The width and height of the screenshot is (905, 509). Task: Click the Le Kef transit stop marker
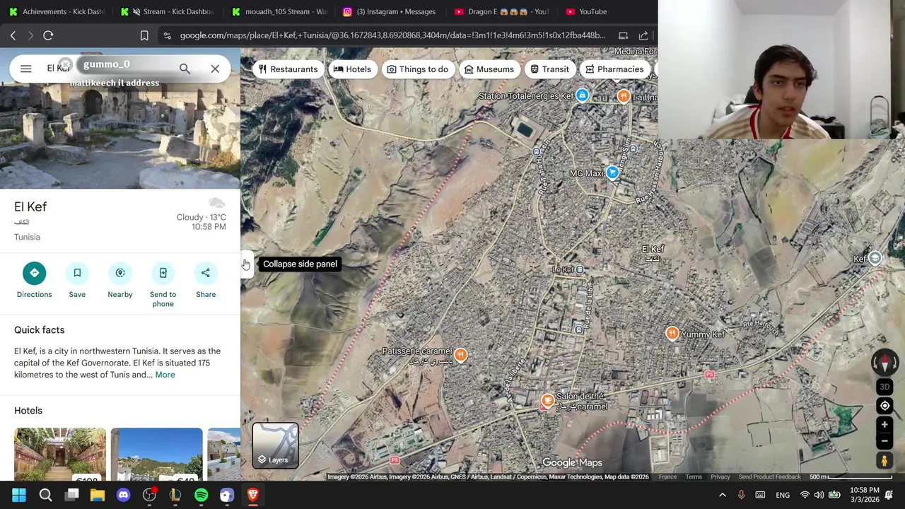[580, 269]
